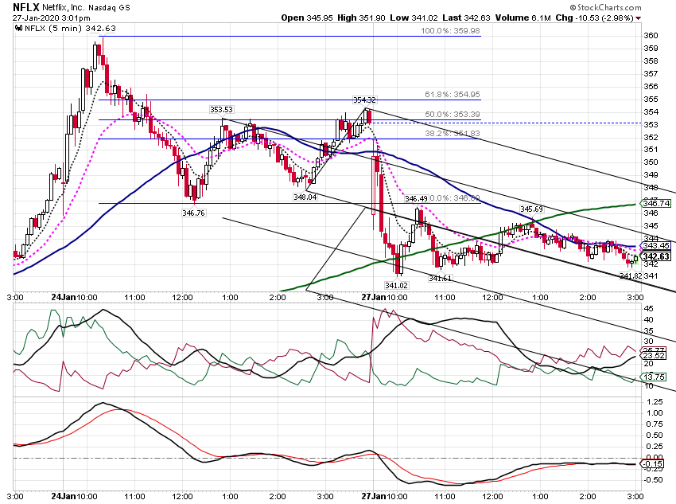Select the 353.53 swing high annotation
Viewport: 676px width, 504px height.
[221, 110]
